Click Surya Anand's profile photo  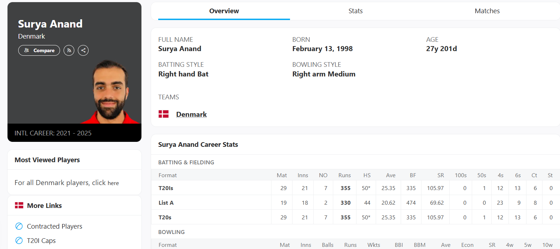click(x=110, y=91)
